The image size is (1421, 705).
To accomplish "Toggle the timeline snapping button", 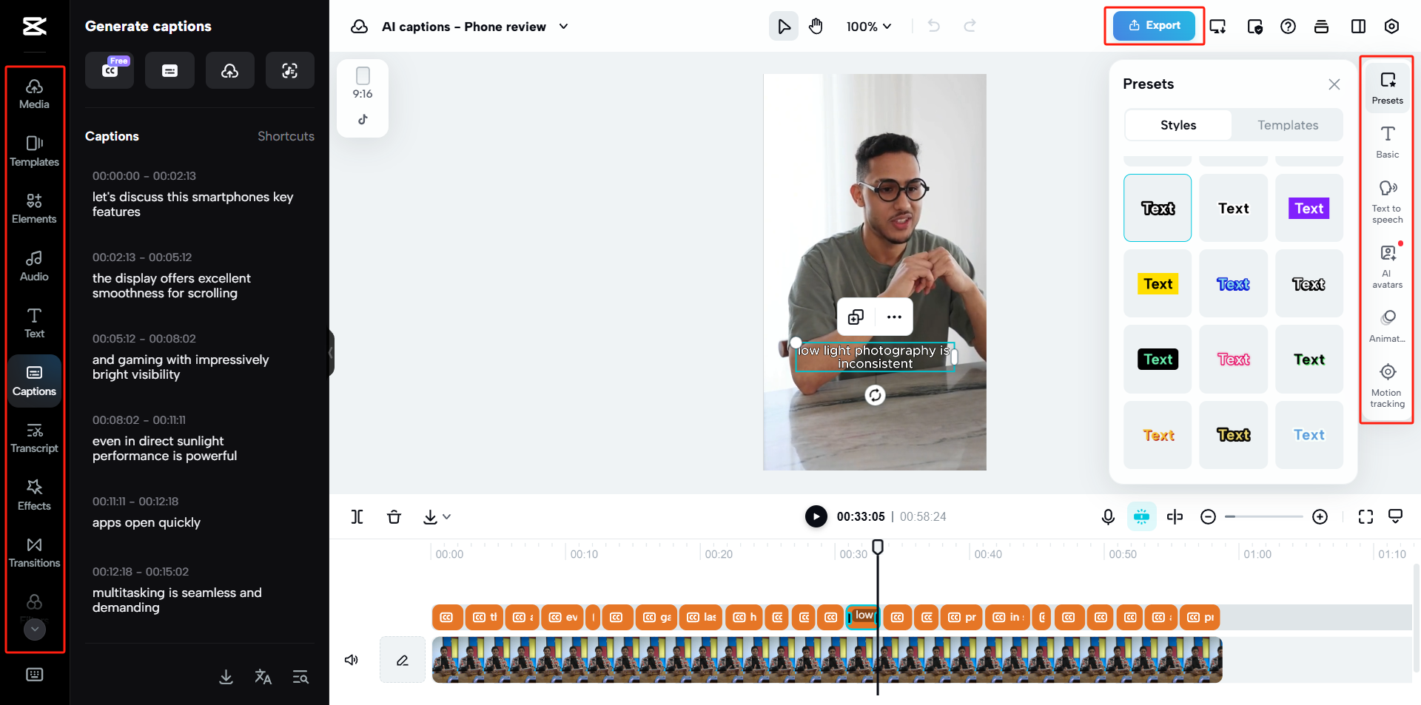I will [x=1141, y=516].
